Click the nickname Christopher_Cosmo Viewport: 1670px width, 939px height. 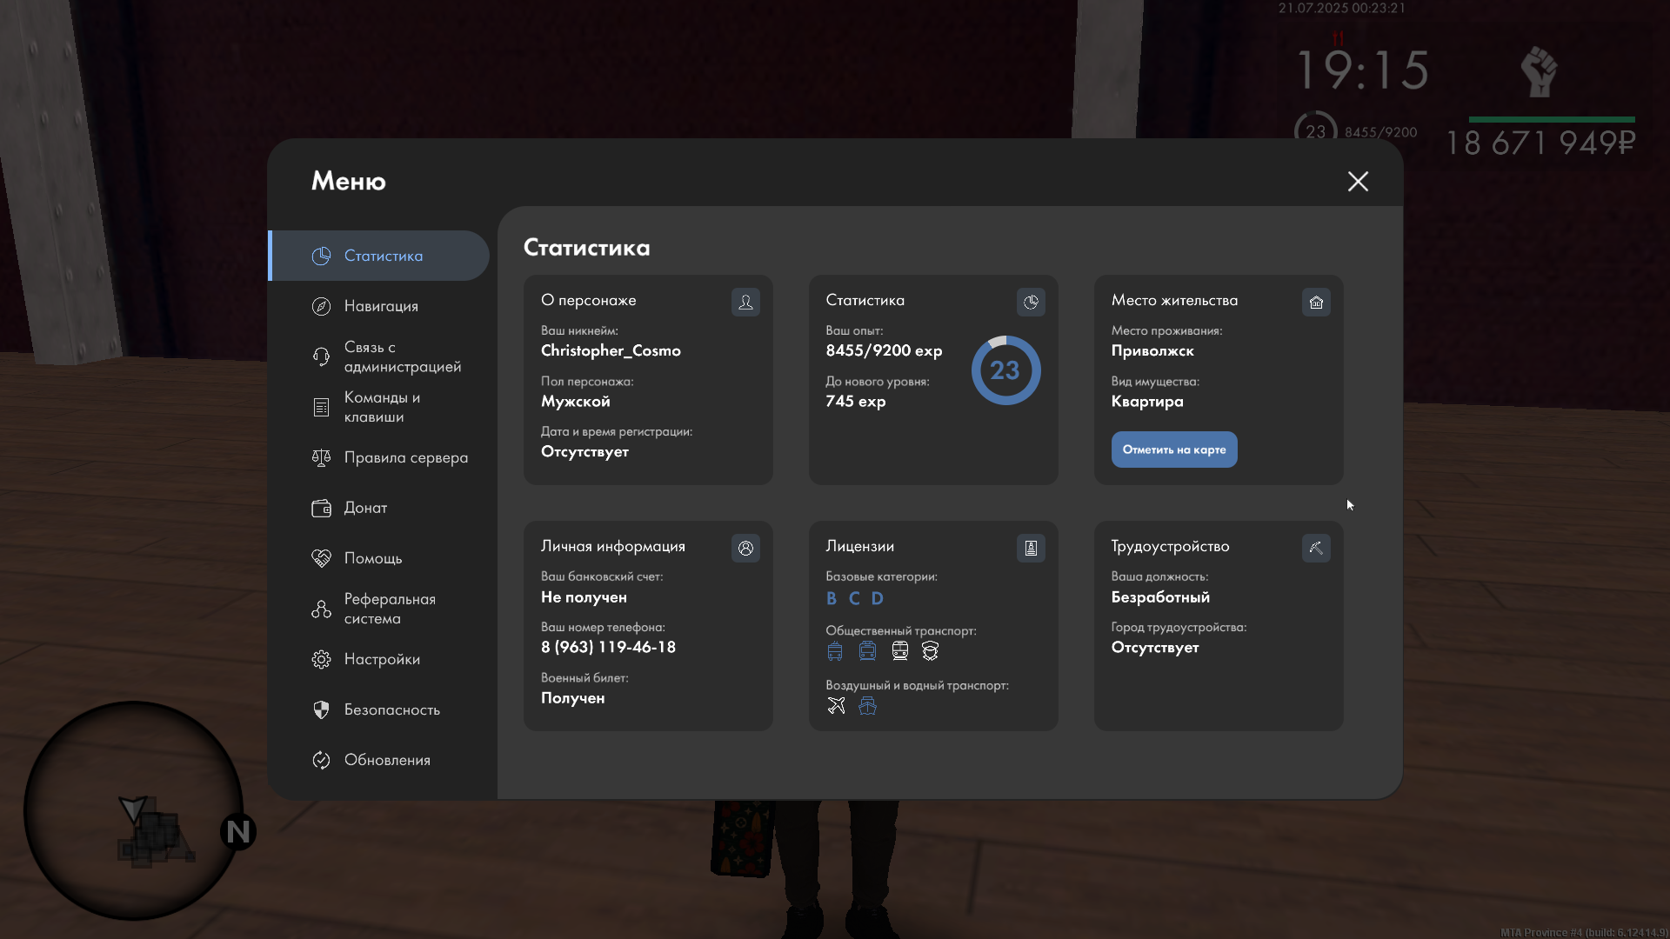(x=611, y=350)
